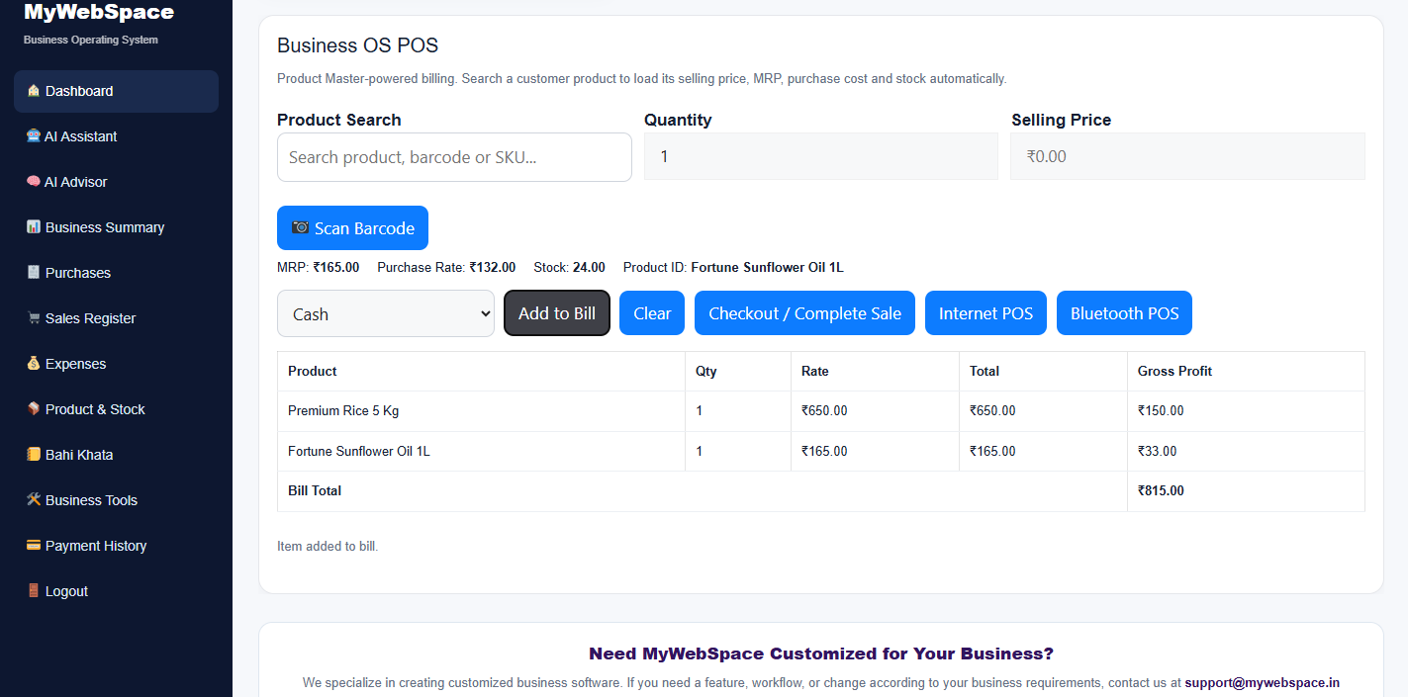Viewport: 1408px width, 697px height.
Task: Click the support@mywebspace.in email link
Action: coord(1263,682)
